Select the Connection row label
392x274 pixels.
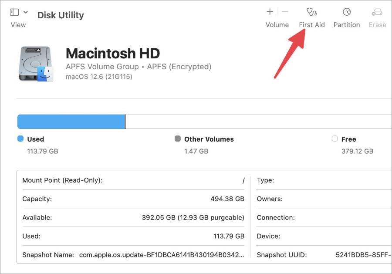[276, 217]
